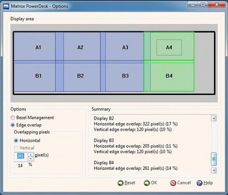
Task: Close the PowerDesk Options window
Action: 217,5
